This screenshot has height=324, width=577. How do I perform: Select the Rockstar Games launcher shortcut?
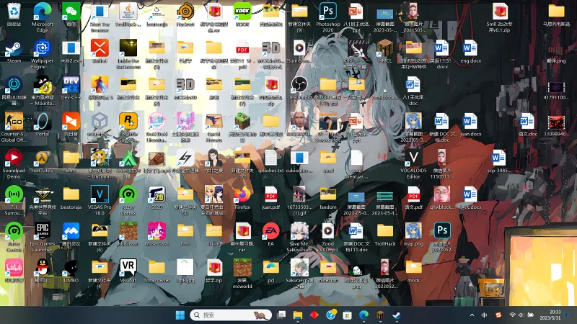coord(128,127)
